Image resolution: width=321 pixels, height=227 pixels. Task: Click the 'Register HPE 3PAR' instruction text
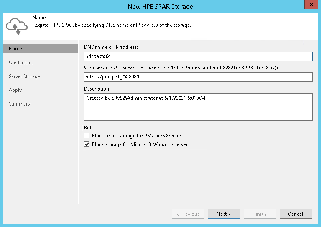coord(112,25)
